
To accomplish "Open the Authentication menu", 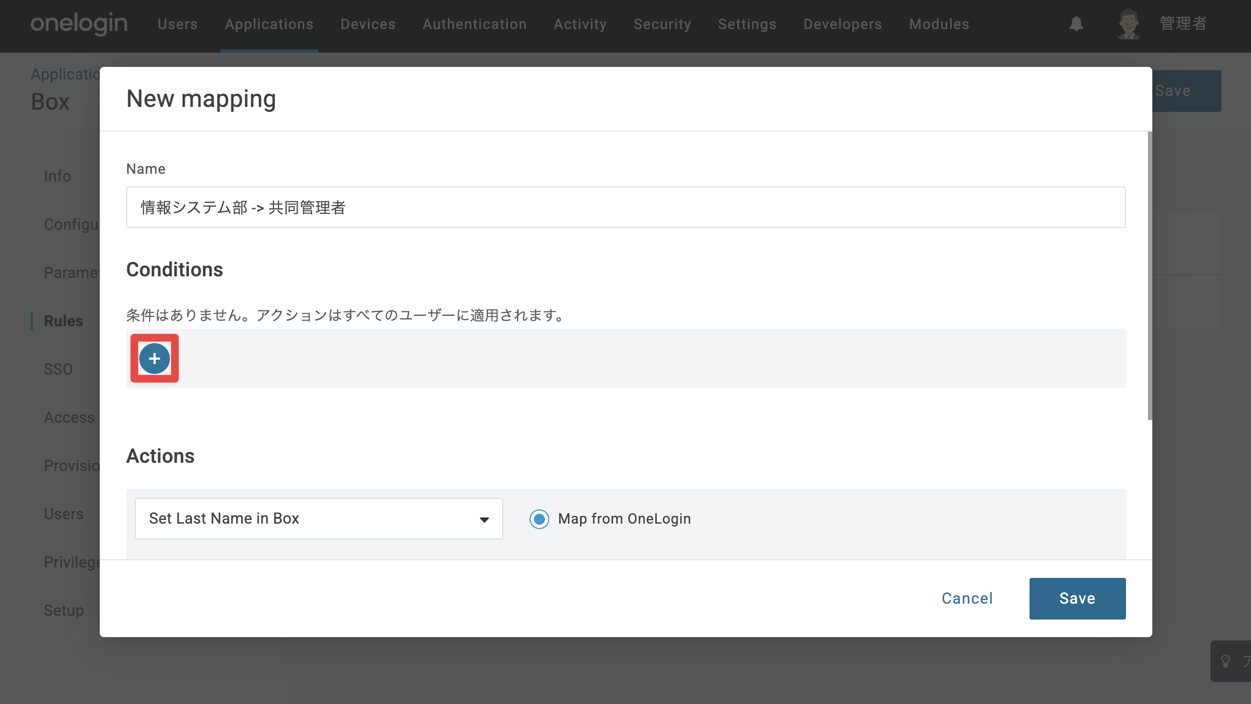I will [475, 24].
